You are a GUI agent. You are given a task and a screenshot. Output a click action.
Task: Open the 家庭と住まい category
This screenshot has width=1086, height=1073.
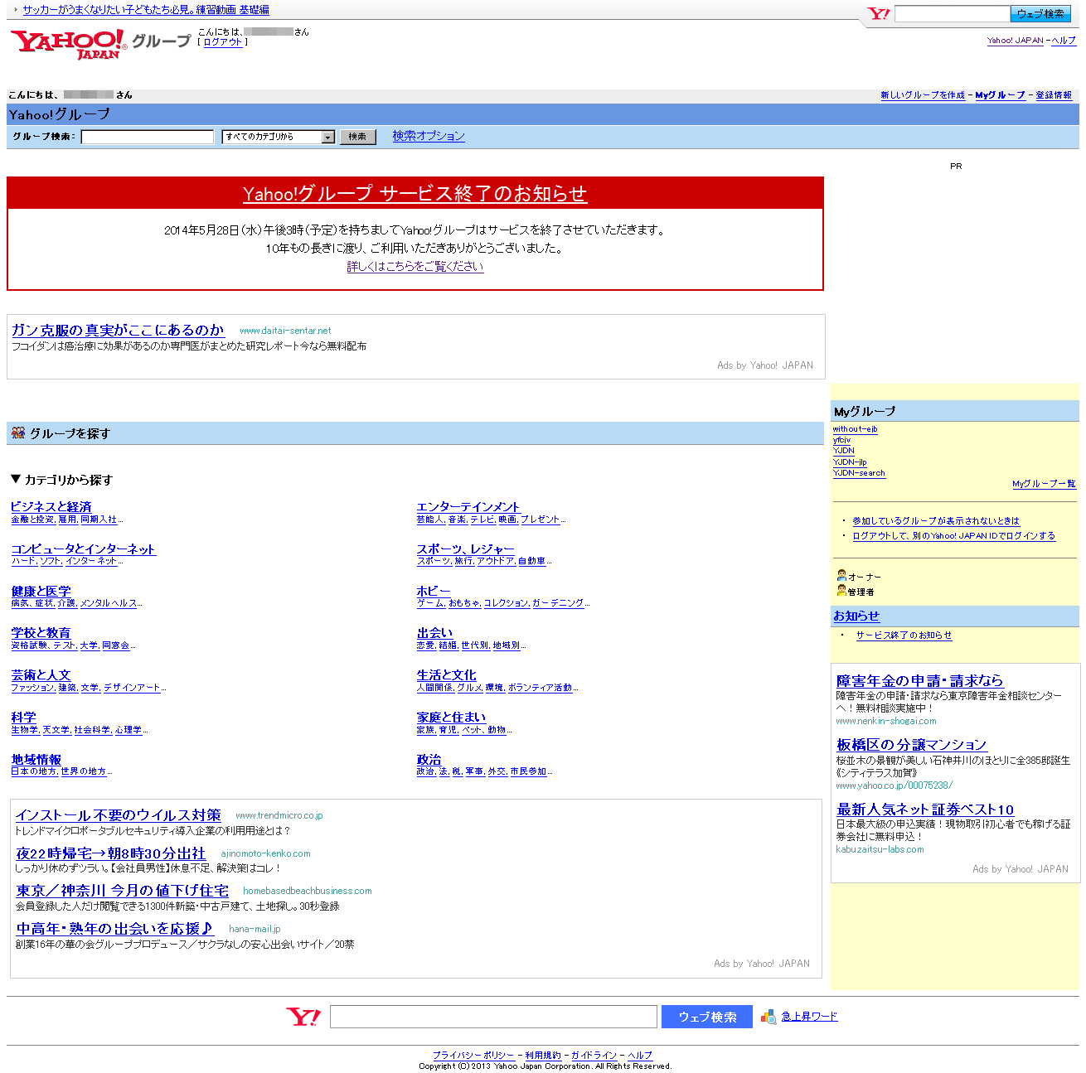click(x=451, y=718)
